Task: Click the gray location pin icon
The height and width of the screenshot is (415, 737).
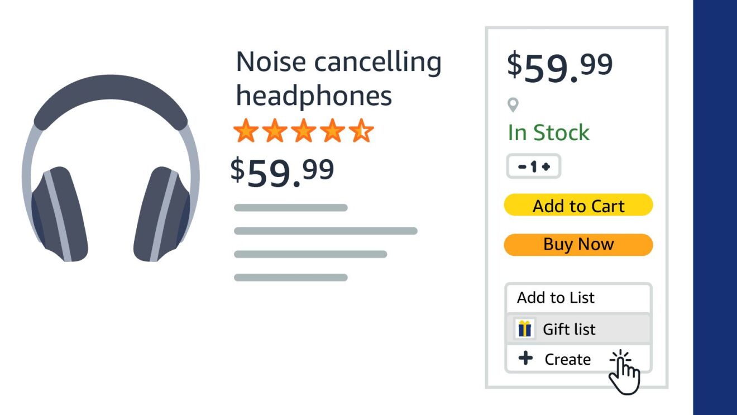Action: [x=513, y=104]
